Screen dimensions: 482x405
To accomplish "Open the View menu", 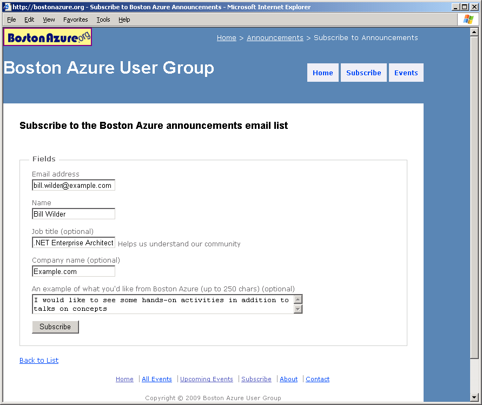I will [x=49, y=19].
